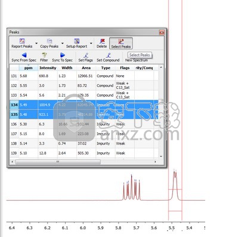Sort table by Intensity column header

[48, 68]
